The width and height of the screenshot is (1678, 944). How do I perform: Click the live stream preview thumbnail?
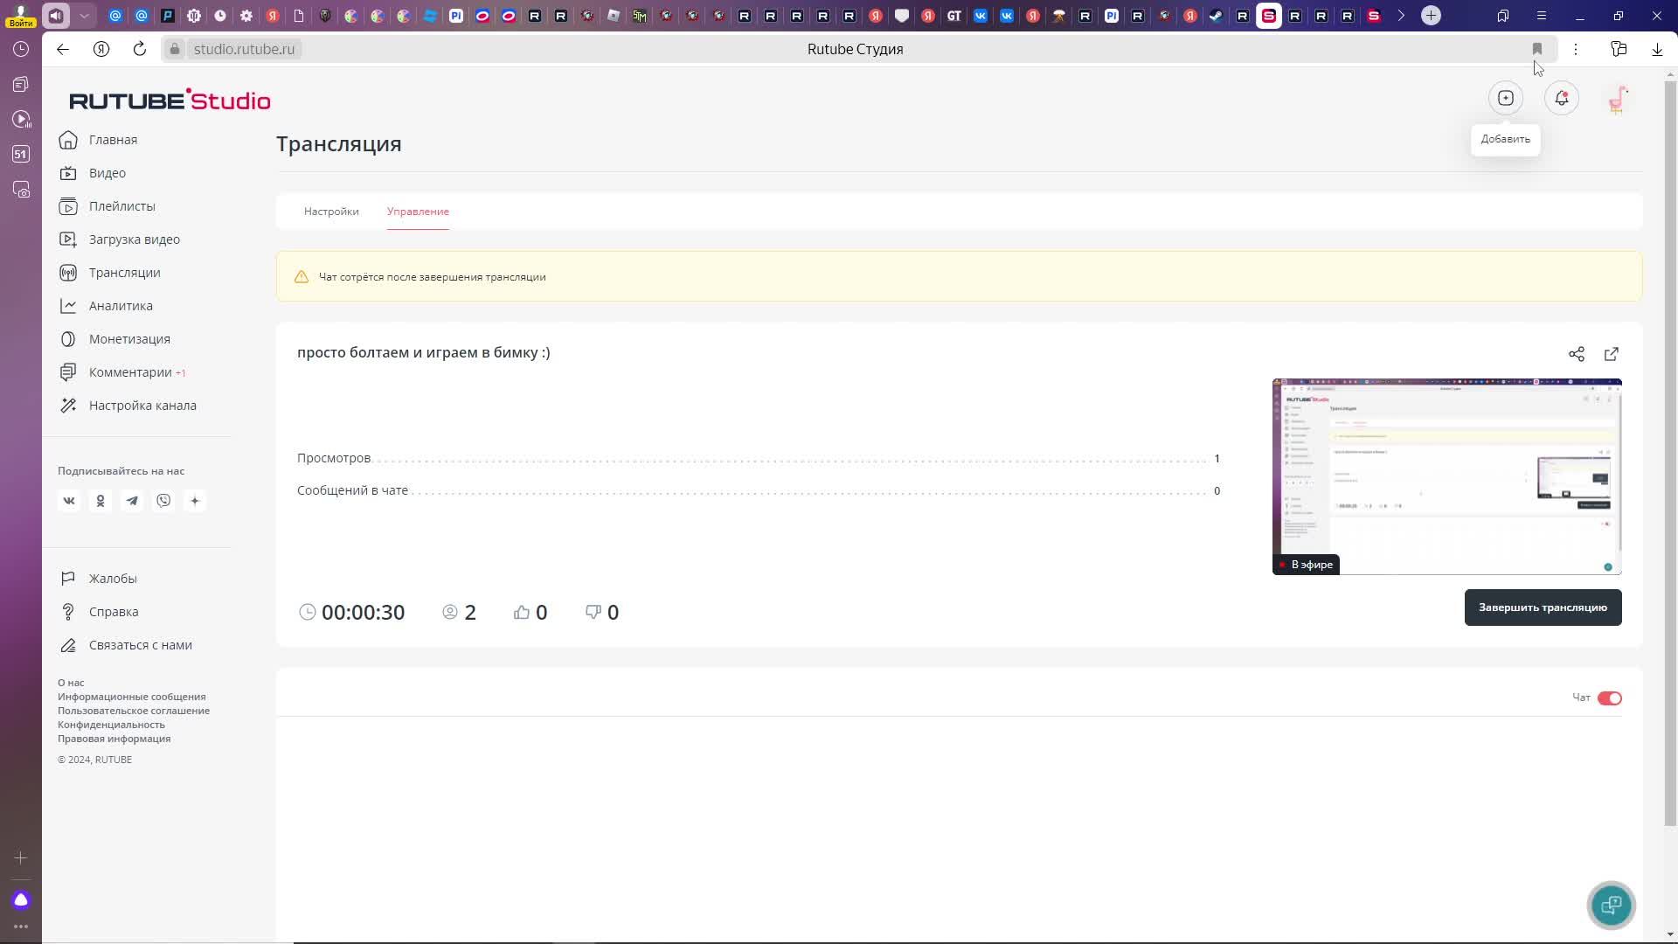[1447, 476]
